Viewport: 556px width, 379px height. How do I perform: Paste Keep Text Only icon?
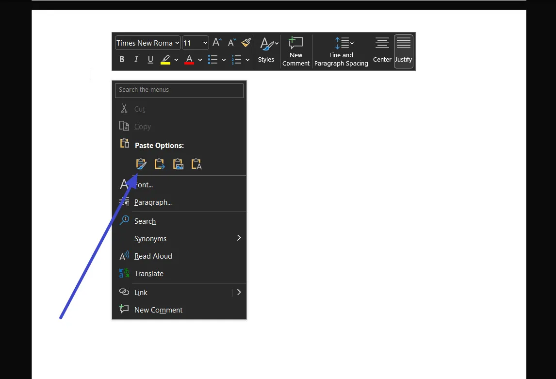click(x=196, y=164)
